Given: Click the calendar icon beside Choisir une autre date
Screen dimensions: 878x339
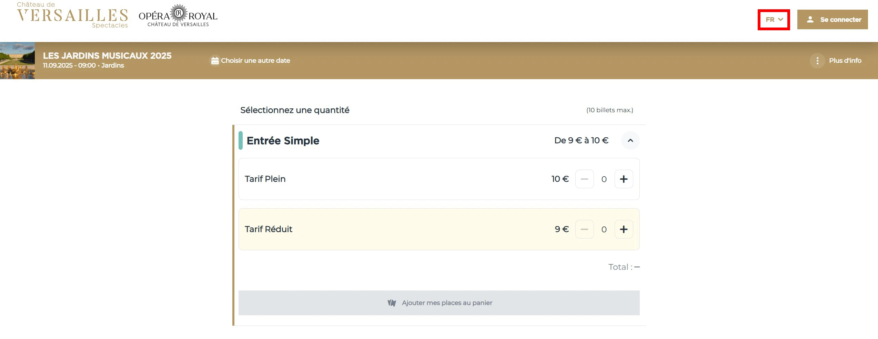Looking at the screenshot, I should pyautogui.click(x=215, y=61).
